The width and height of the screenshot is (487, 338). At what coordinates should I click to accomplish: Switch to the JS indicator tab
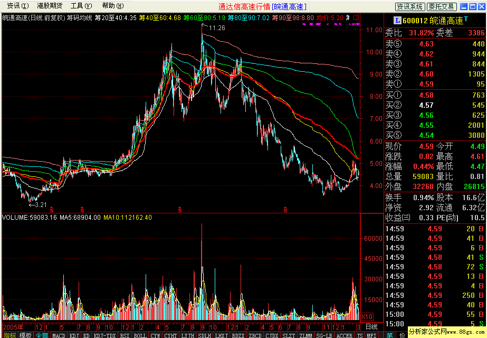pyautogui.click(x=360, y=335)
